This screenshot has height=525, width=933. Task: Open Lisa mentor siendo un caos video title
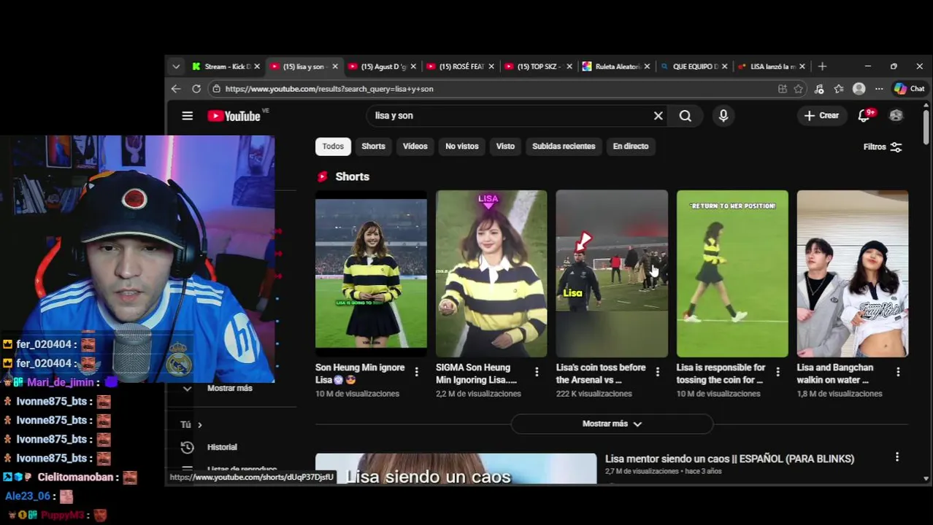(729, 459)
